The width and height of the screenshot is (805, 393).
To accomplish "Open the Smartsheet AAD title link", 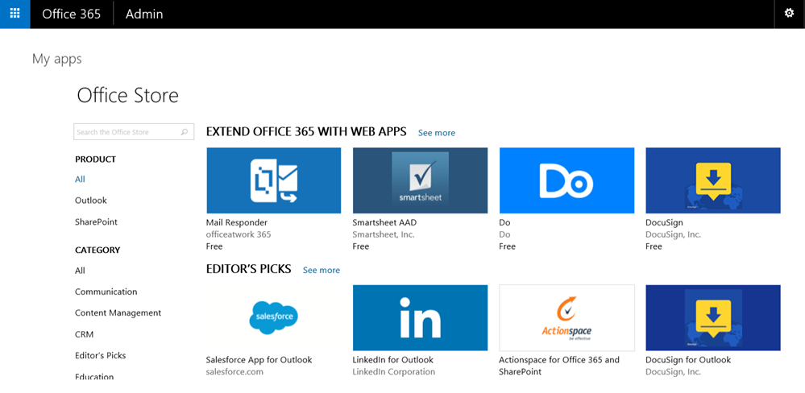I will click(384, 222).
